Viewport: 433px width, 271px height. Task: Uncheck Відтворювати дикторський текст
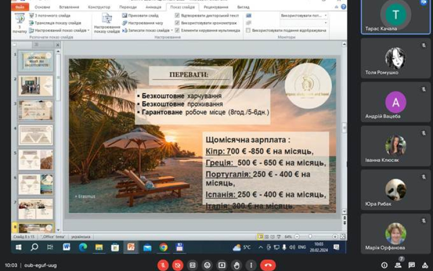pos(178,16)
